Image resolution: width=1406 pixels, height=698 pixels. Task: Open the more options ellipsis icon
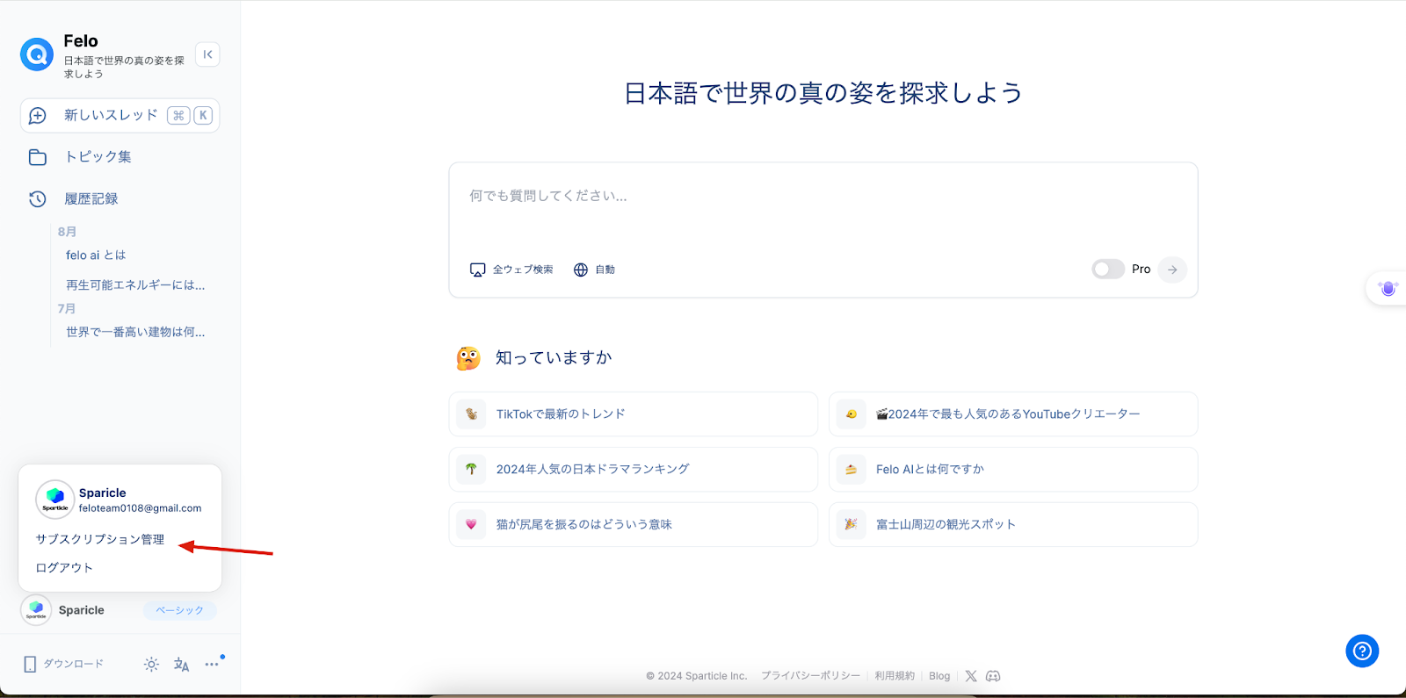pos(212,665)
